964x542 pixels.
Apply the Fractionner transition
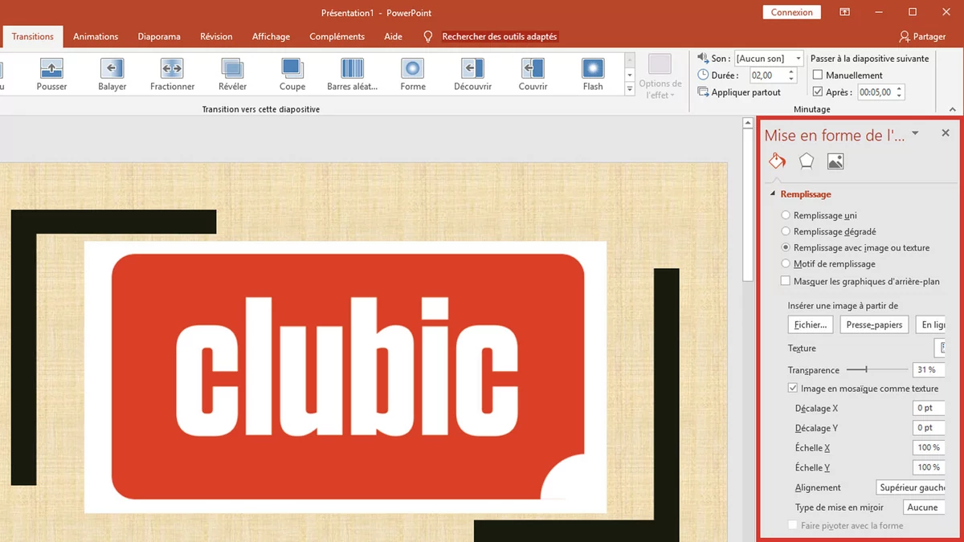coord(172,75)
